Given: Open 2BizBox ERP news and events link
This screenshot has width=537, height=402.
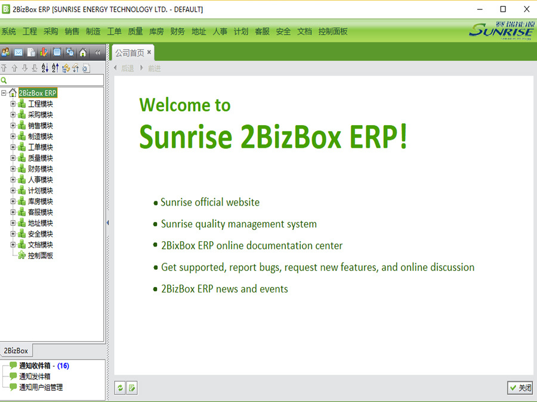Looking at the screenshot, I should (224, 289).
